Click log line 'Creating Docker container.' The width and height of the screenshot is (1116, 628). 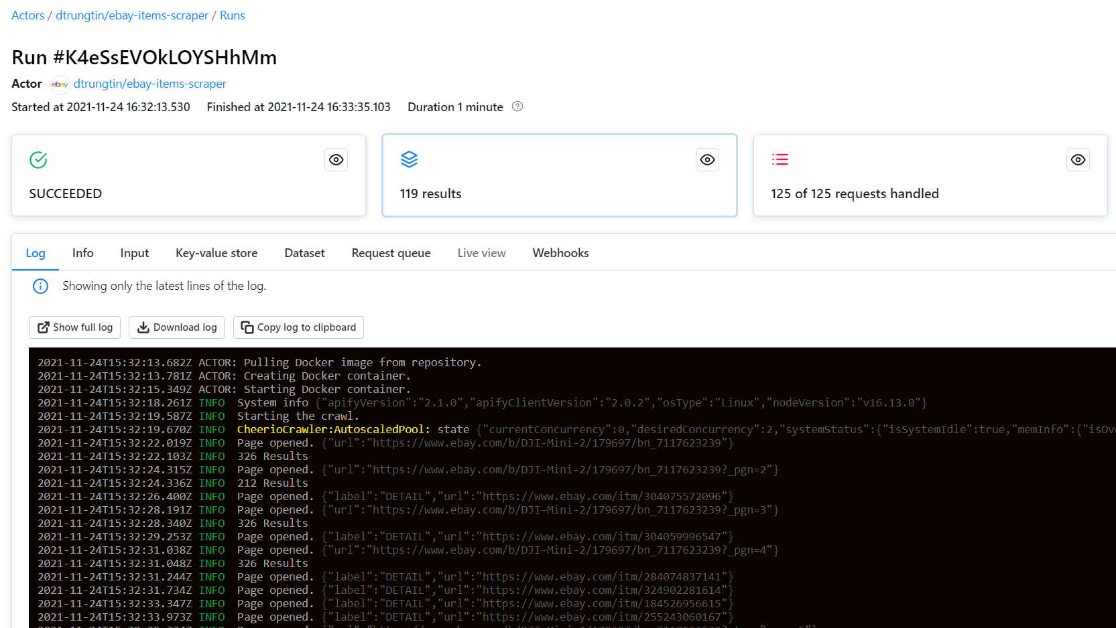327,376
